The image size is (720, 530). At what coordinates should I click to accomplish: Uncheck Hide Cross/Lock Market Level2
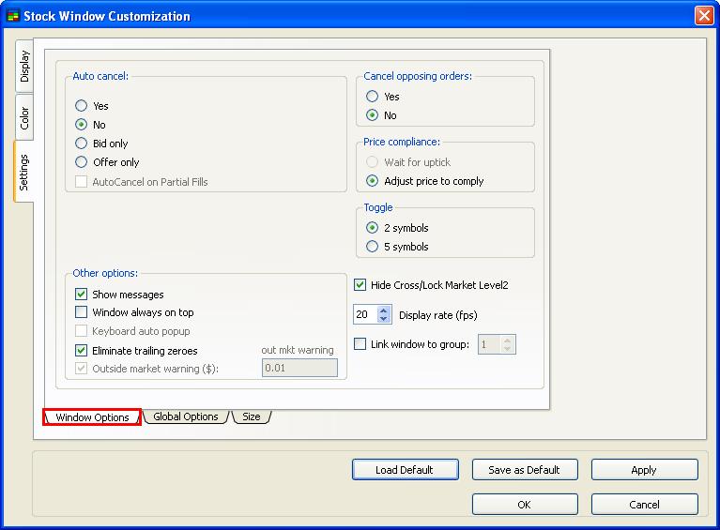tap(360, 285)
